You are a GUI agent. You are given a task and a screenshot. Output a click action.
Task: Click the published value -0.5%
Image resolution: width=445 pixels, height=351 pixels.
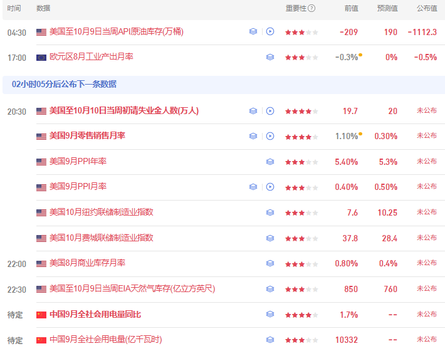(426, 57)
